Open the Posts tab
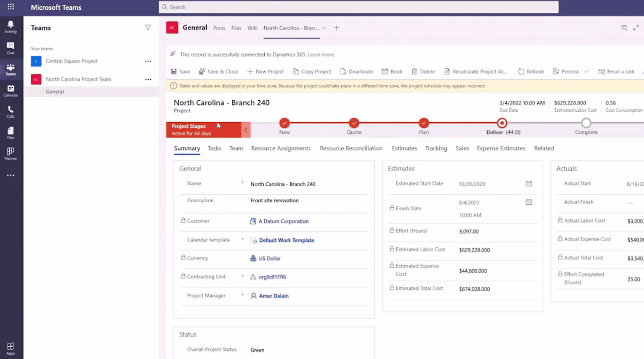This screenshot has height=359, width=644. point(219,28)
